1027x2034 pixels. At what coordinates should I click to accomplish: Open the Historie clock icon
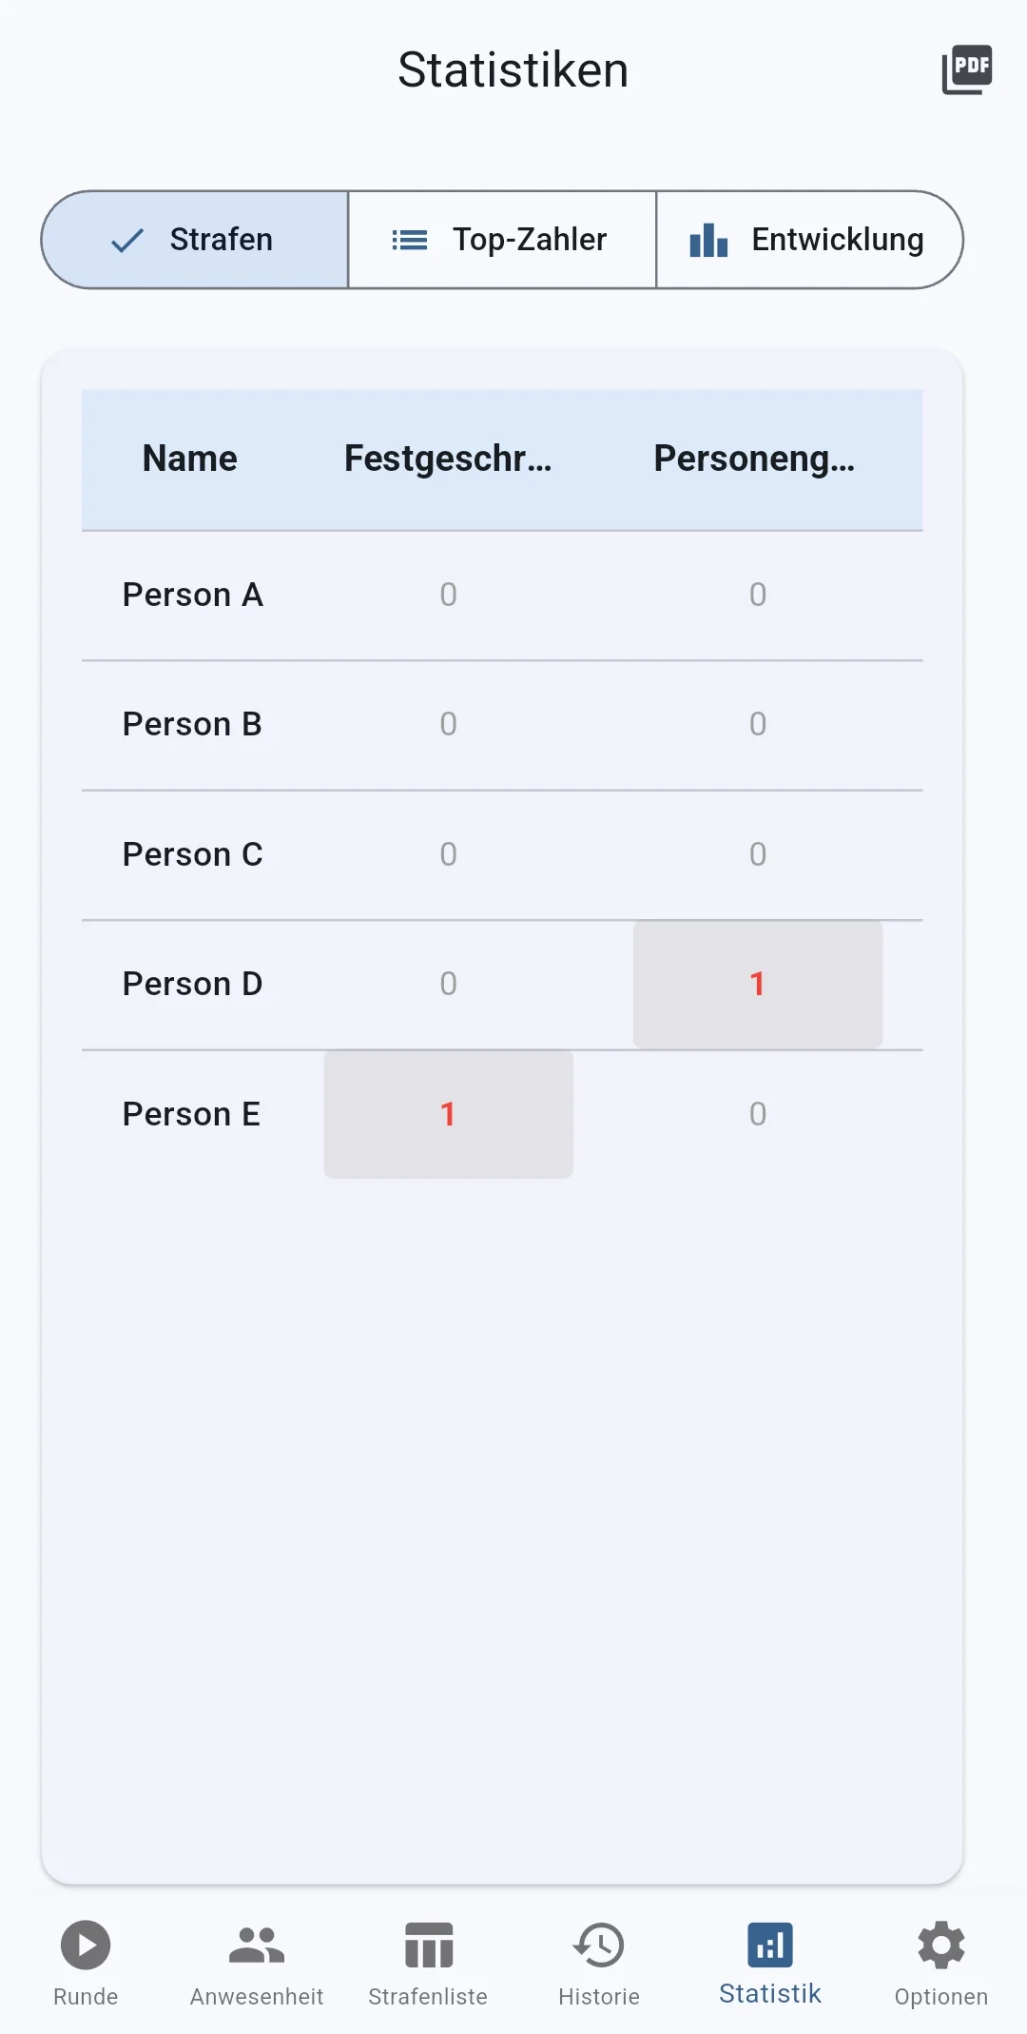pyautogui.click(x=599, y=1946)
